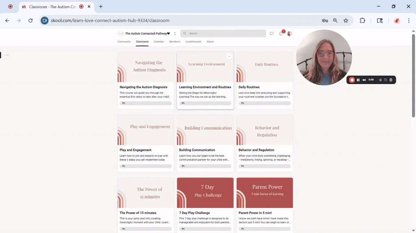Image resolution: width=416 pixels, height=233 pixels.
Task: Click the 7 Day Play Challenge title
Action: [194, 213]
